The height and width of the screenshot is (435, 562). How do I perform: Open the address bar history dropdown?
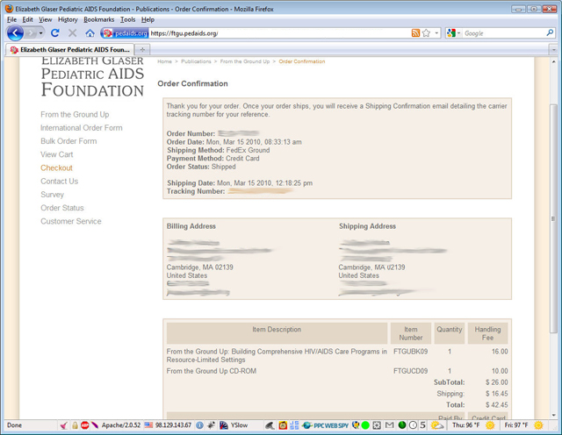[436, 33]
